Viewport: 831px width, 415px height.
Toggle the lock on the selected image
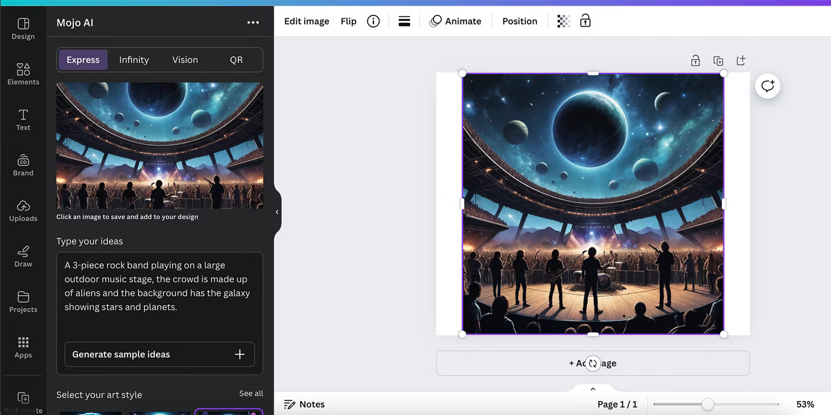tap(585, 20)
